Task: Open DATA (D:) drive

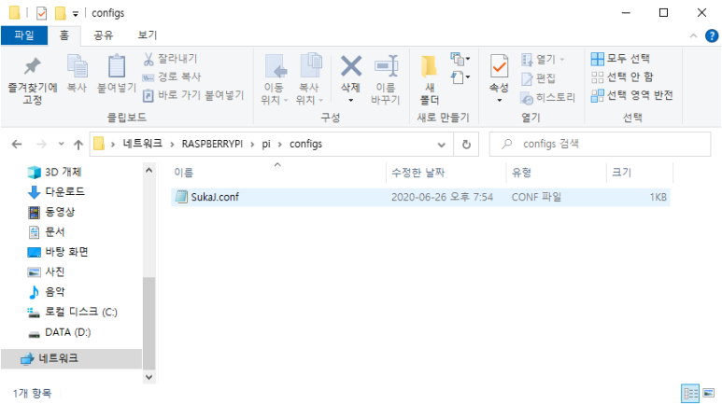Action: tap(59, 332)
